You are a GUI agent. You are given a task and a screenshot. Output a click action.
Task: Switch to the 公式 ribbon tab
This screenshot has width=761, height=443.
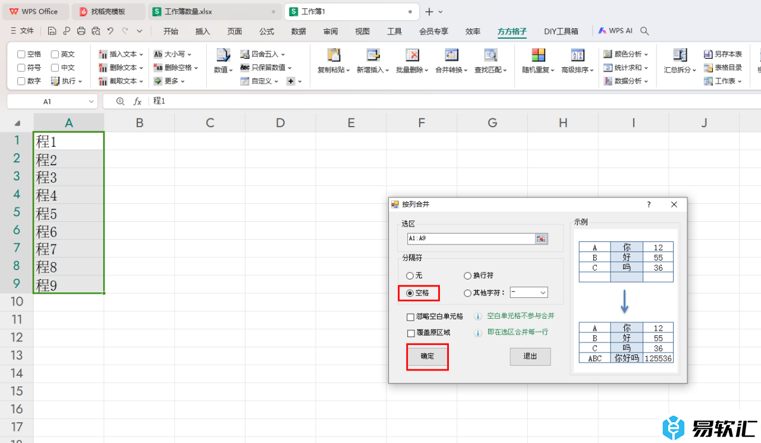(x=267, y=32)
